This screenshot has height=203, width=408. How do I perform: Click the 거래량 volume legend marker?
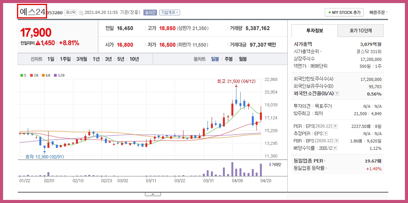pyautogui.click(x=275, y=164)
